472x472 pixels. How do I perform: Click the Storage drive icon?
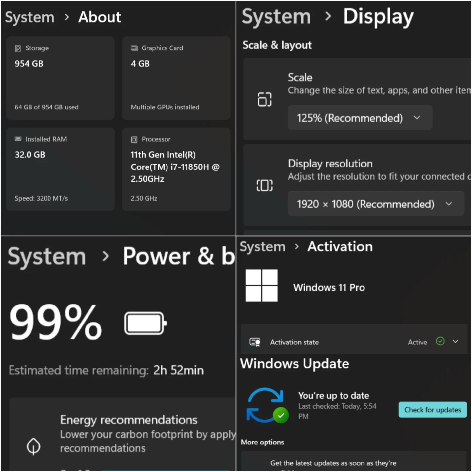tap(18, 49)
